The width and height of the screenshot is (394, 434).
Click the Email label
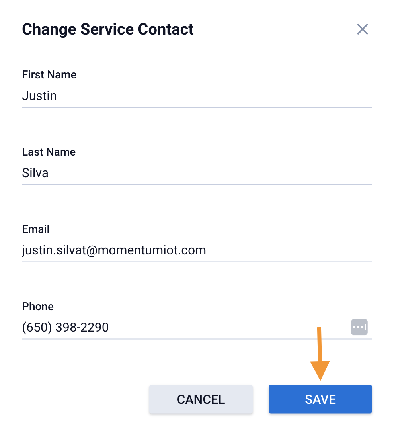[36, 229]
